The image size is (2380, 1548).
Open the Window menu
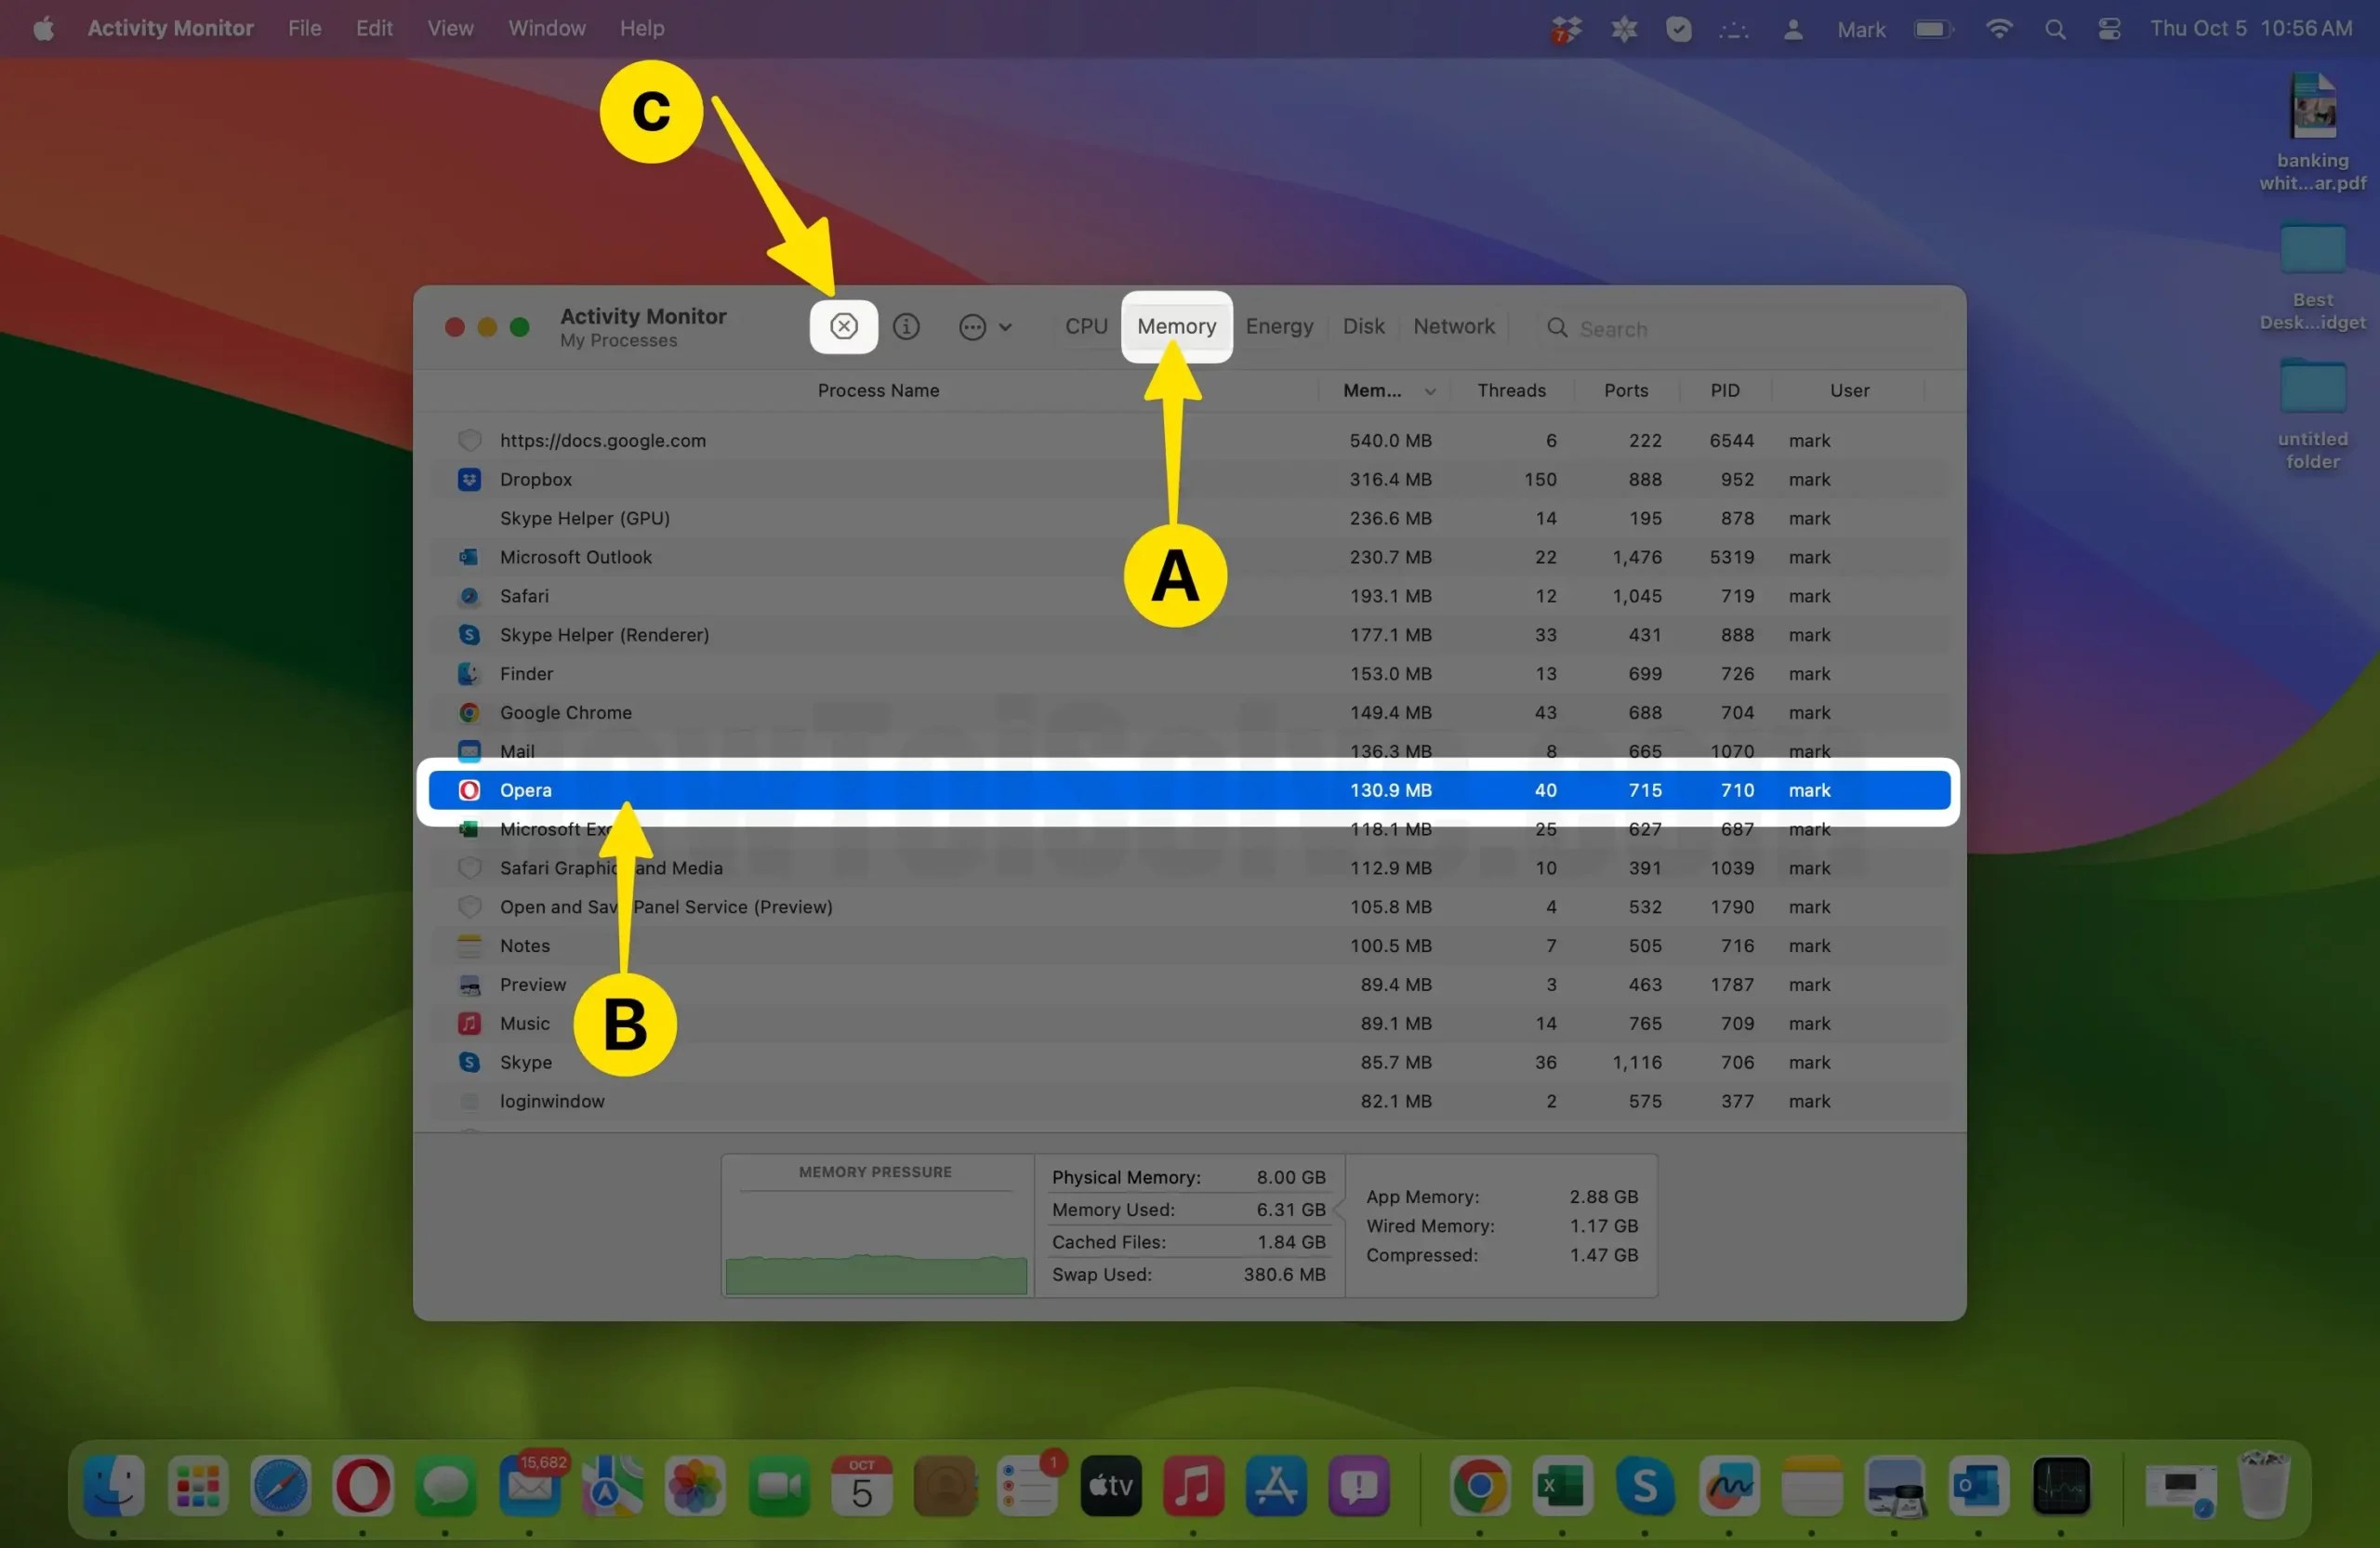tap(546, 28)
